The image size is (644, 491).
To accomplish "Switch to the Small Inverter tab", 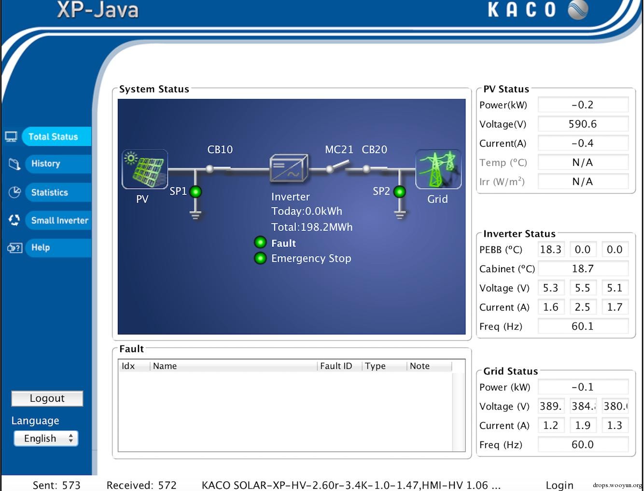I will tap(59, 220).
